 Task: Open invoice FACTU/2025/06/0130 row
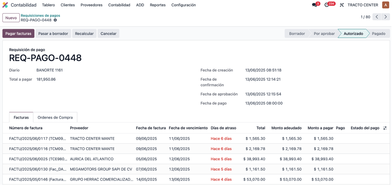point(196,169)
